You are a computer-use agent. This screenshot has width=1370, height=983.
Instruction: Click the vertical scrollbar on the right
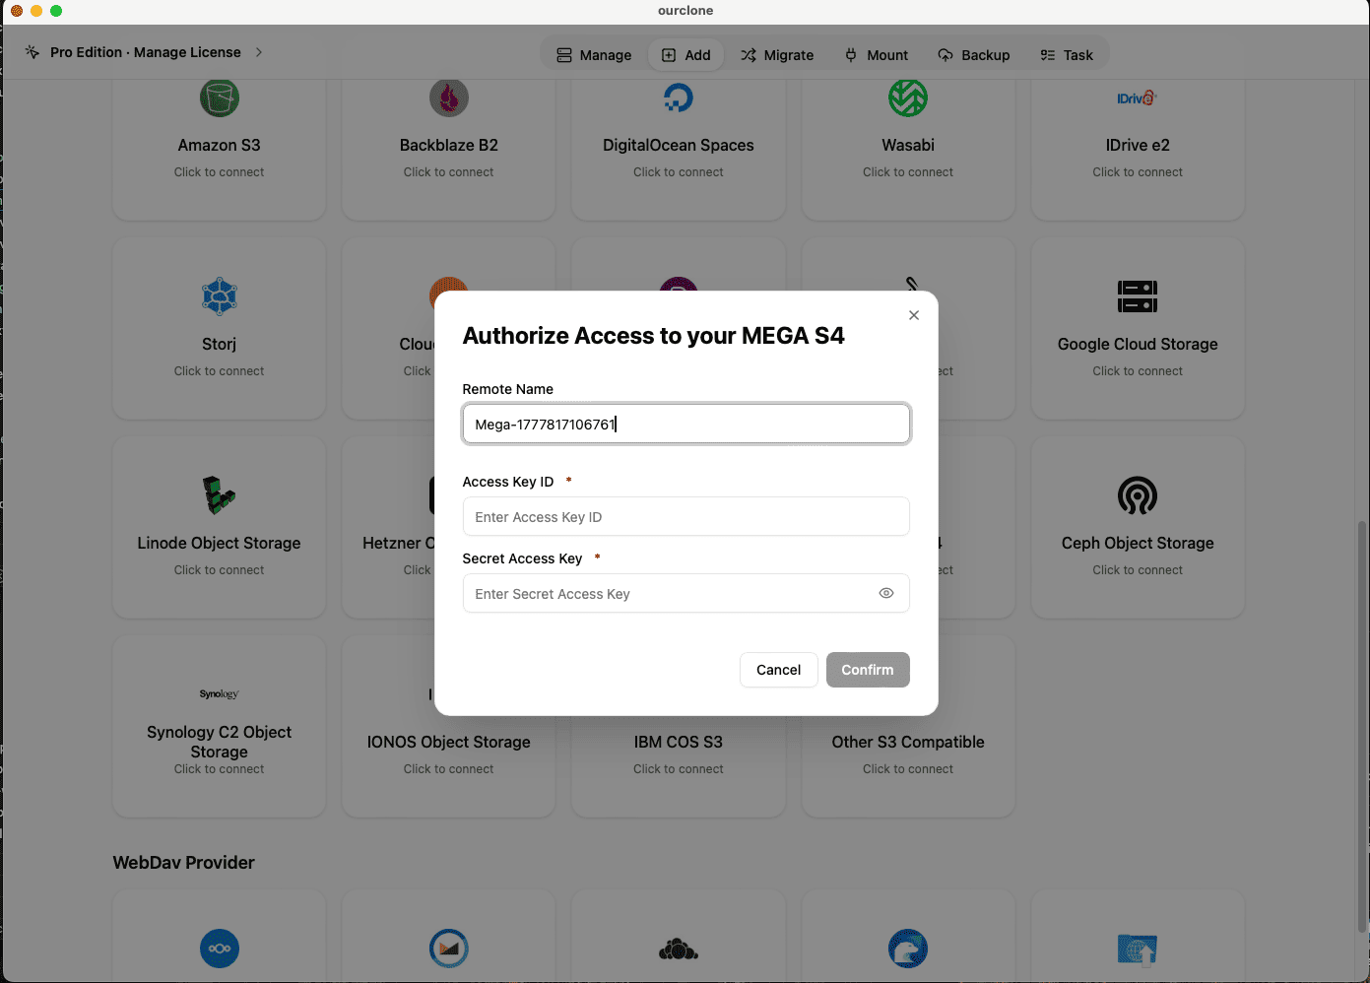tap(1363, 726)
